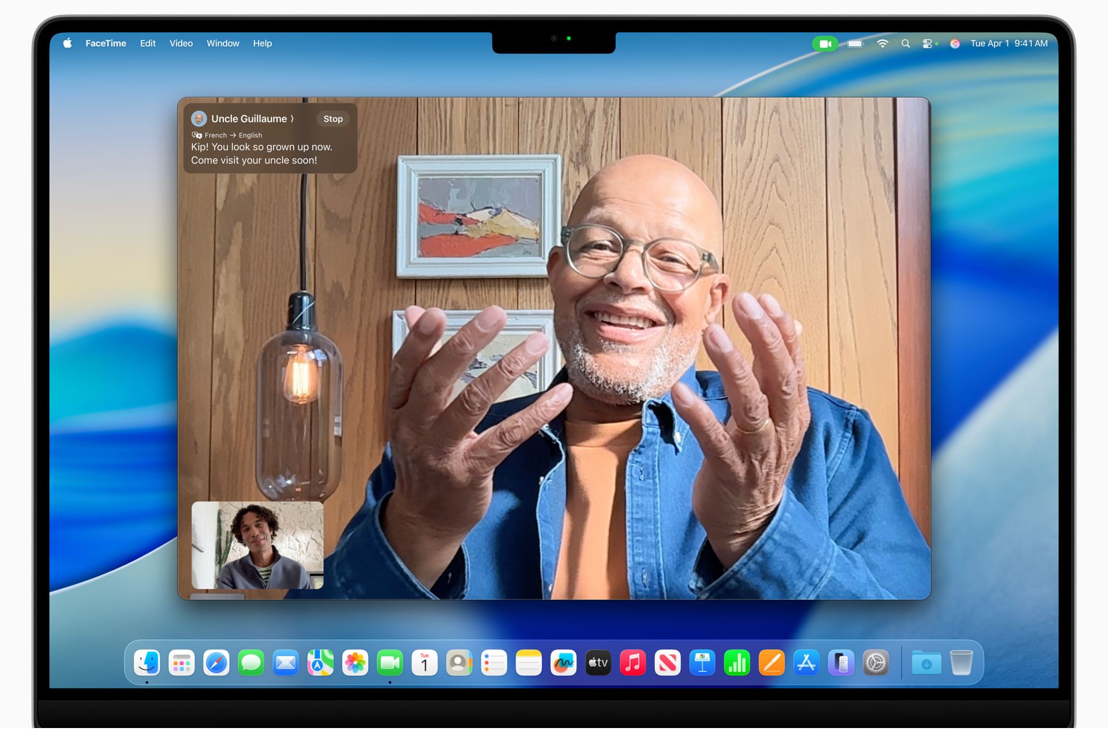Open iPhone Mirroring in Dock

pyautogui.click(x=841, y=663)
